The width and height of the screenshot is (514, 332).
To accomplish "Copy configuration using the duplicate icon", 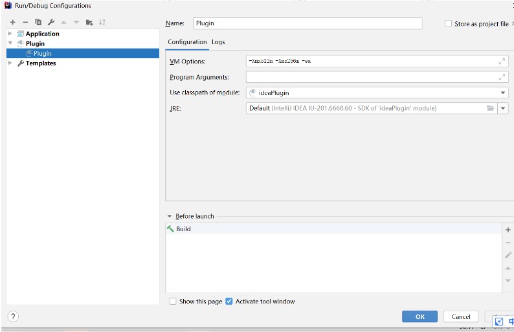I will [38, 22].
